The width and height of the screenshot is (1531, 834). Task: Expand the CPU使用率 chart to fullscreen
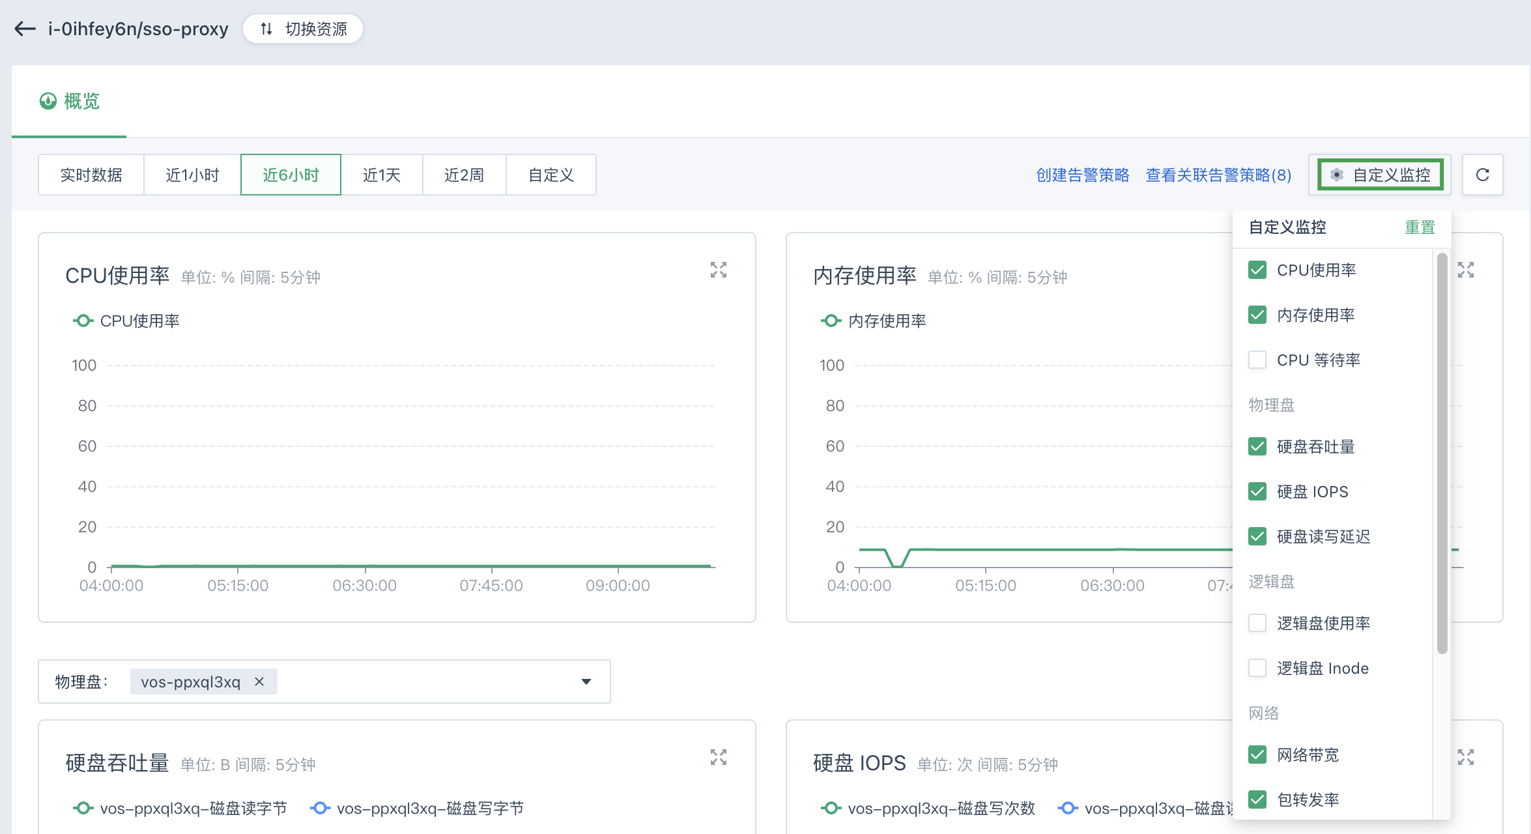coord(719,270)
